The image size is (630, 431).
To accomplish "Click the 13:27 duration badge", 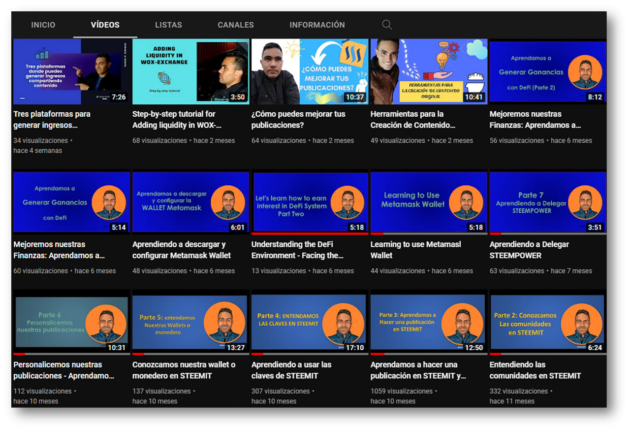I will tap(236, 348).
